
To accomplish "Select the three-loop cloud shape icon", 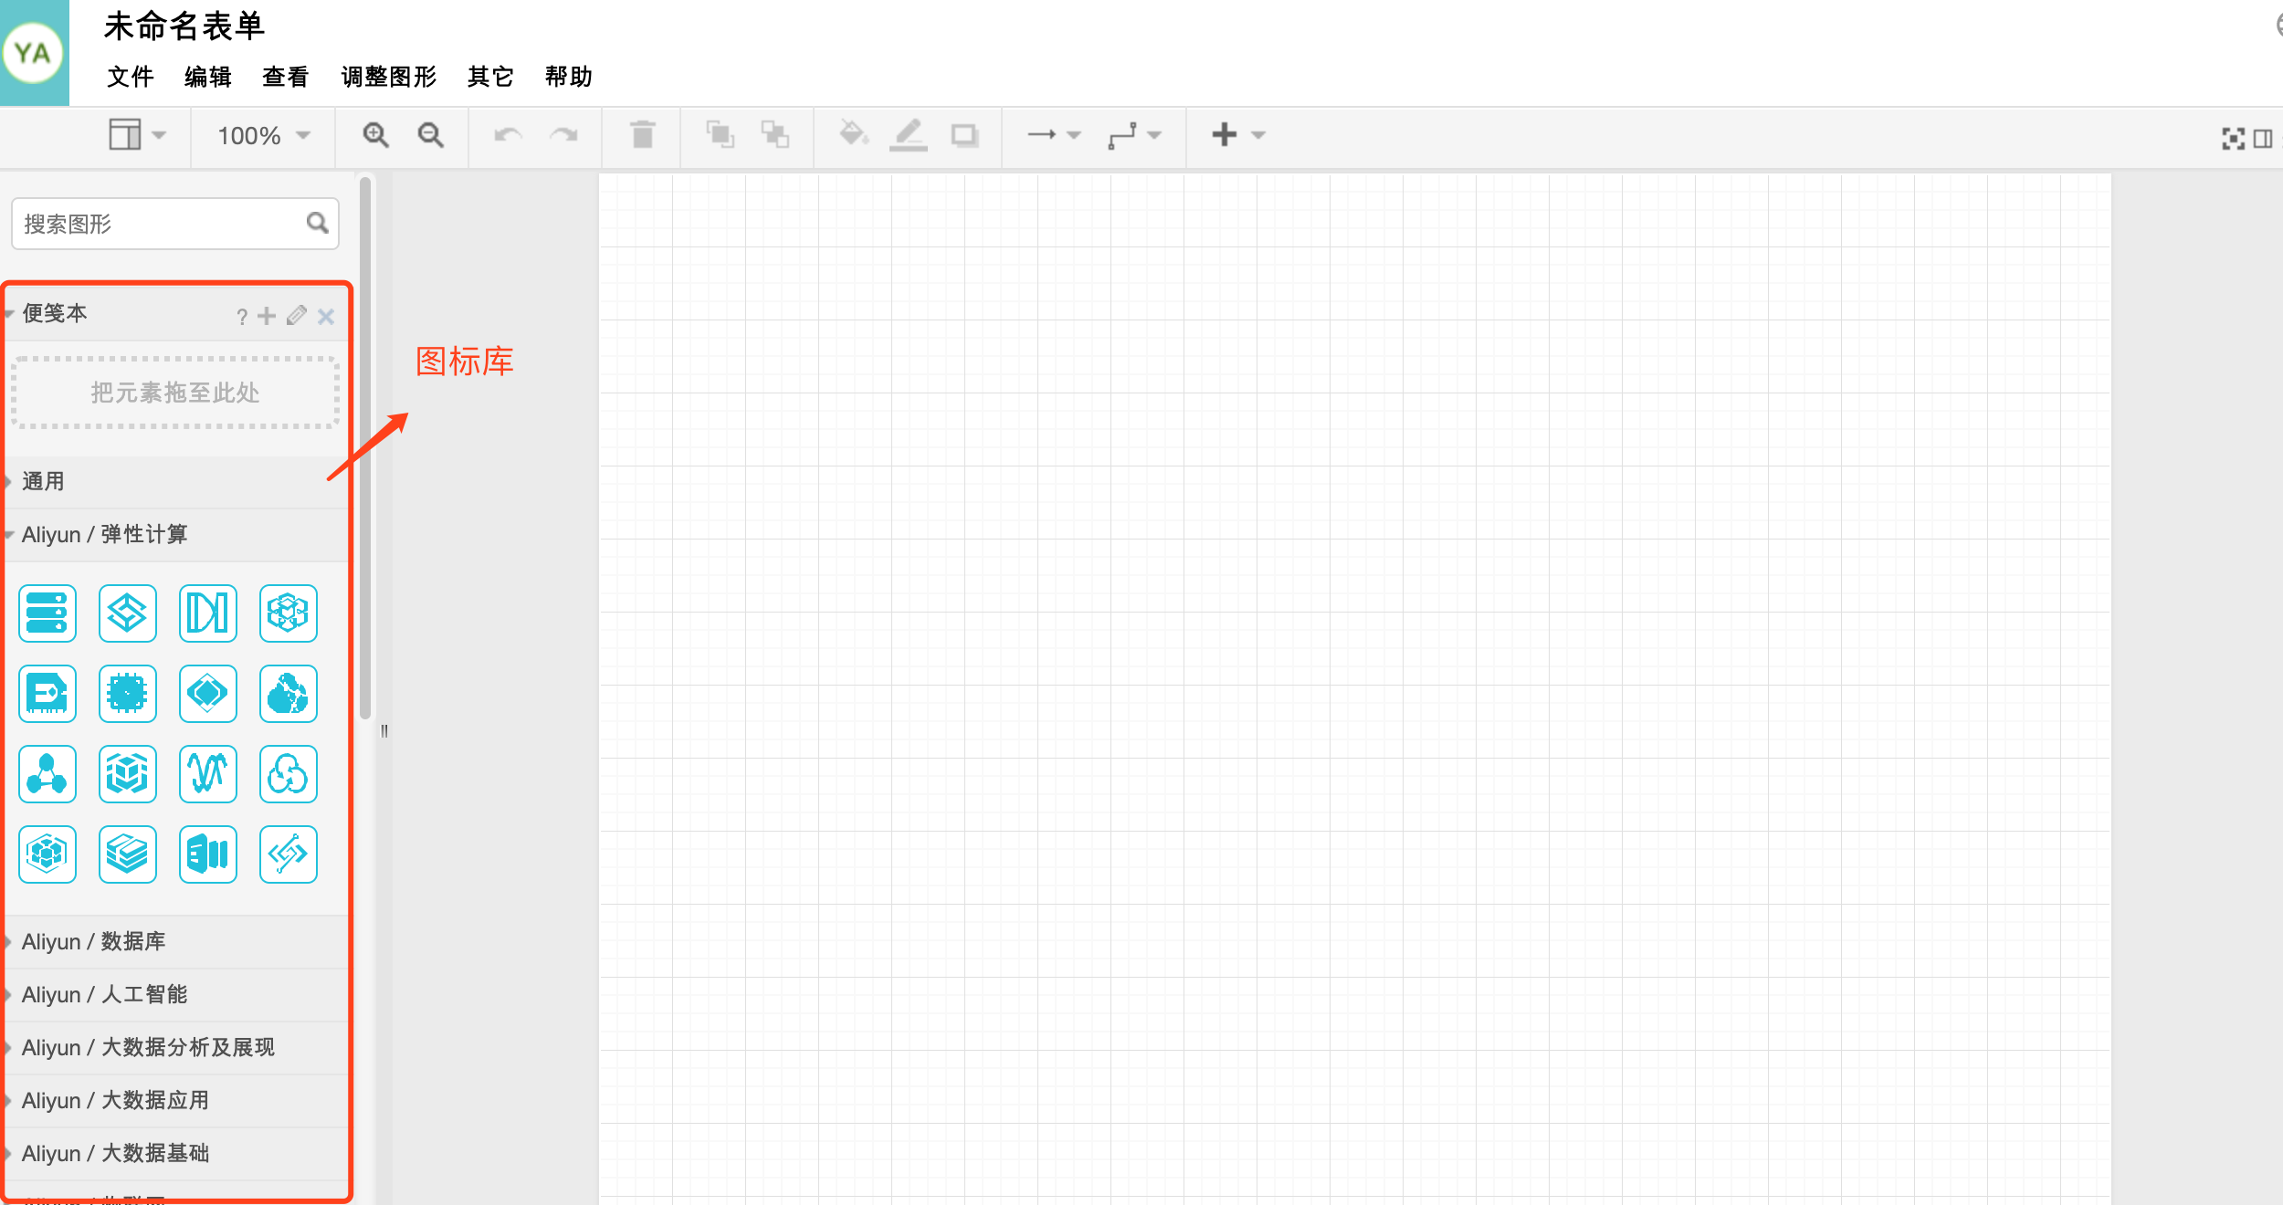I will (289, 774).
